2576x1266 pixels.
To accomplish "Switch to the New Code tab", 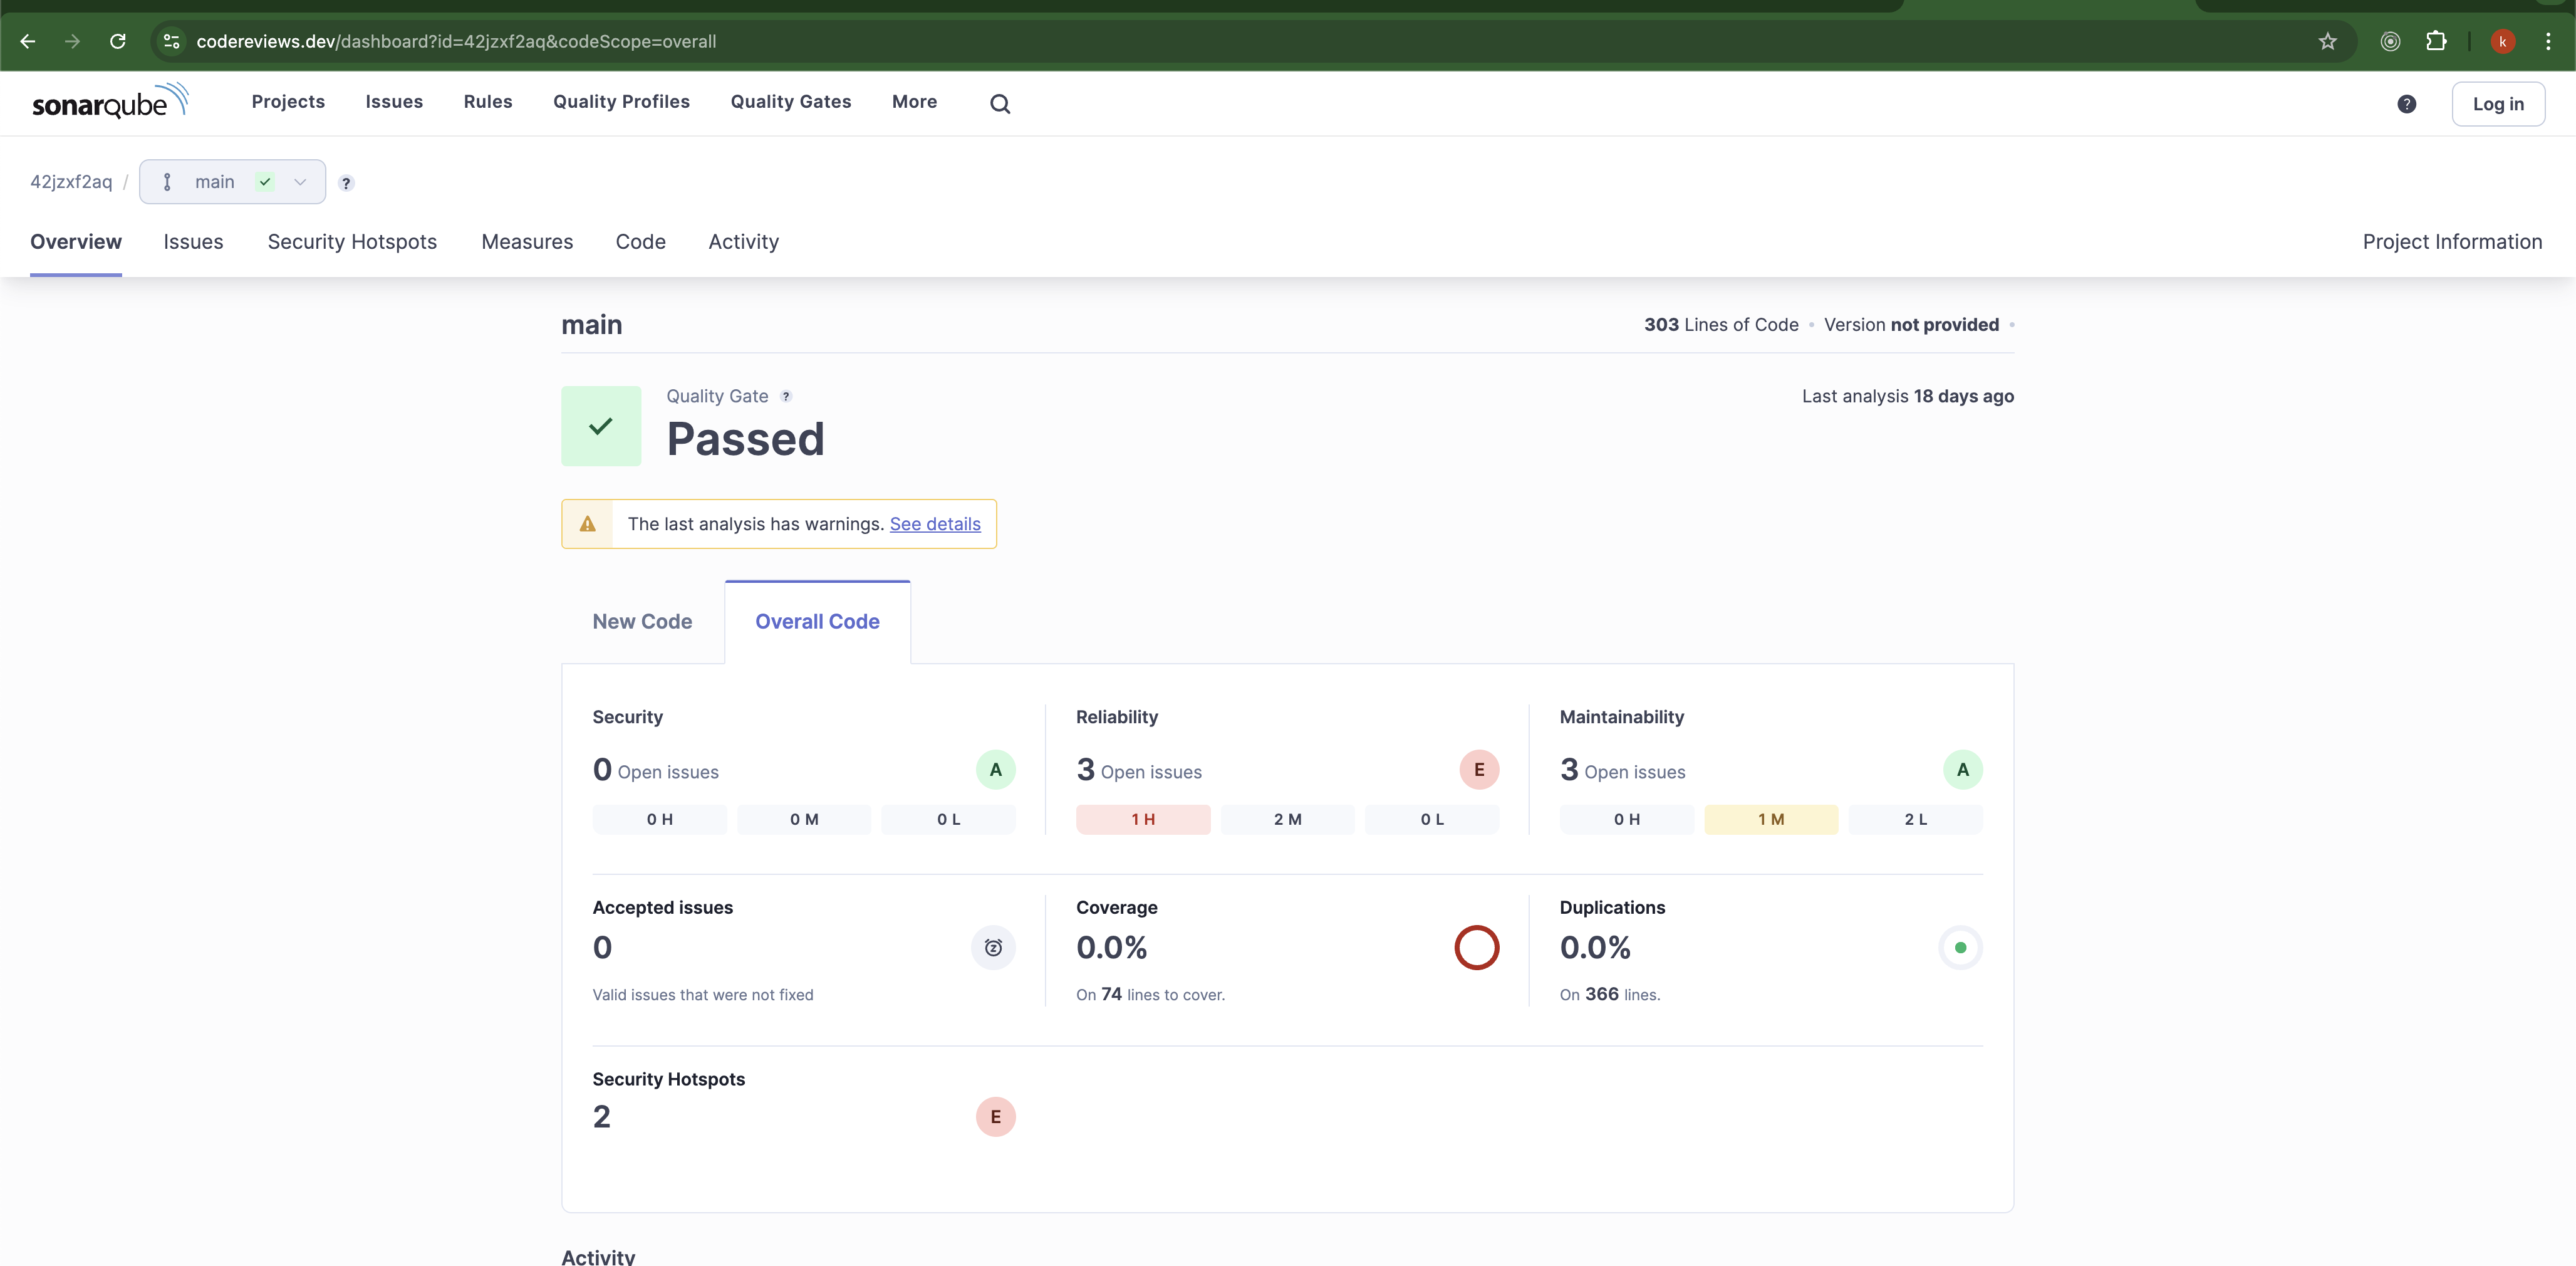I will pyautogui.click(x=642, y=622).
